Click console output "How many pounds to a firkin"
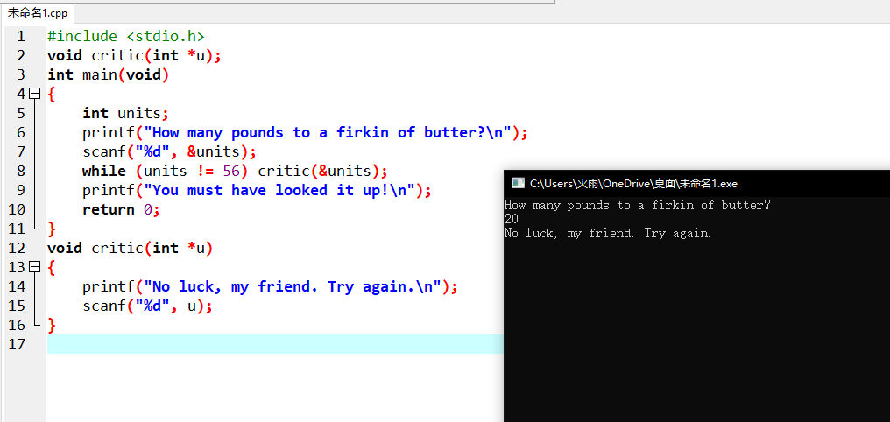Image resolution: width=890 pixels, height=422 pixels. coord(638,206)
